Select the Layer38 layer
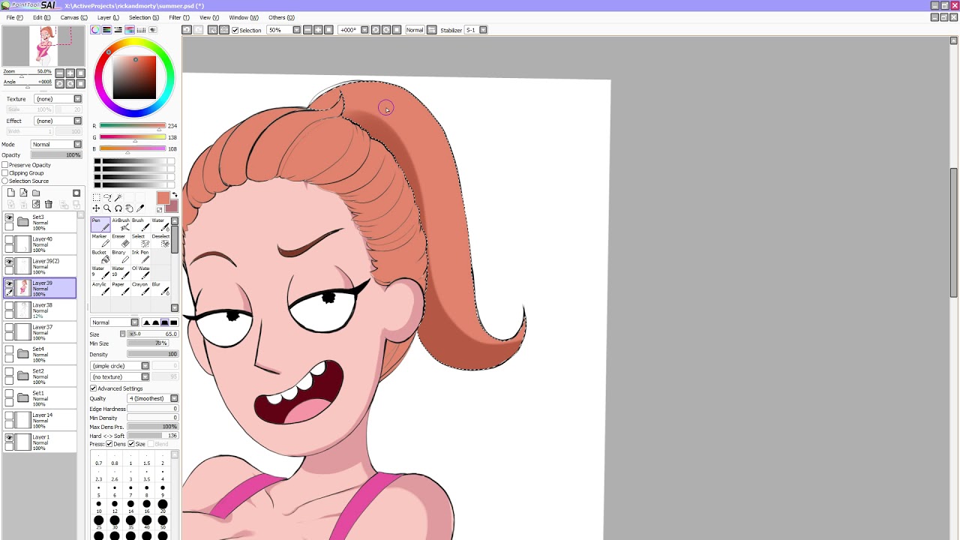The image size is (960, 540). 40,310
